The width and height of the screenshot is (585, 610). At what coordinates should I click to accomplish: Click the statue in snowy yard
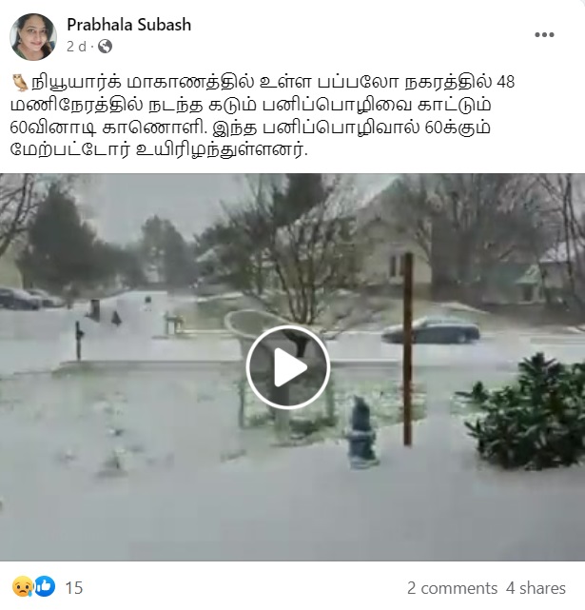point(362,432)
